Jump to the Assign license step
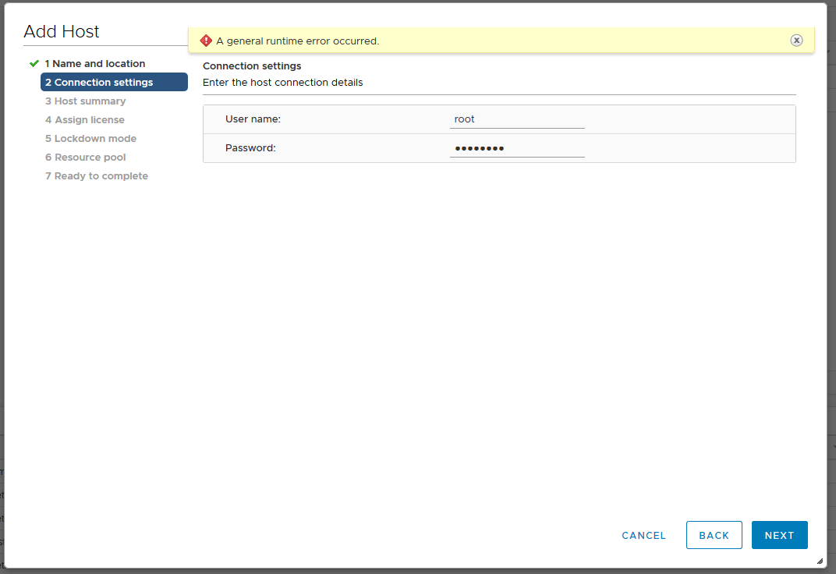Screen dimensions: 836x574 click(84, 120)
